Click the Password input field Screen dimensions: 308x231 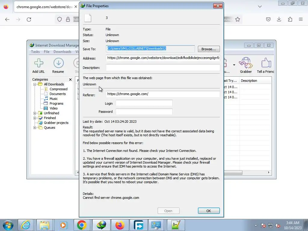144,112
